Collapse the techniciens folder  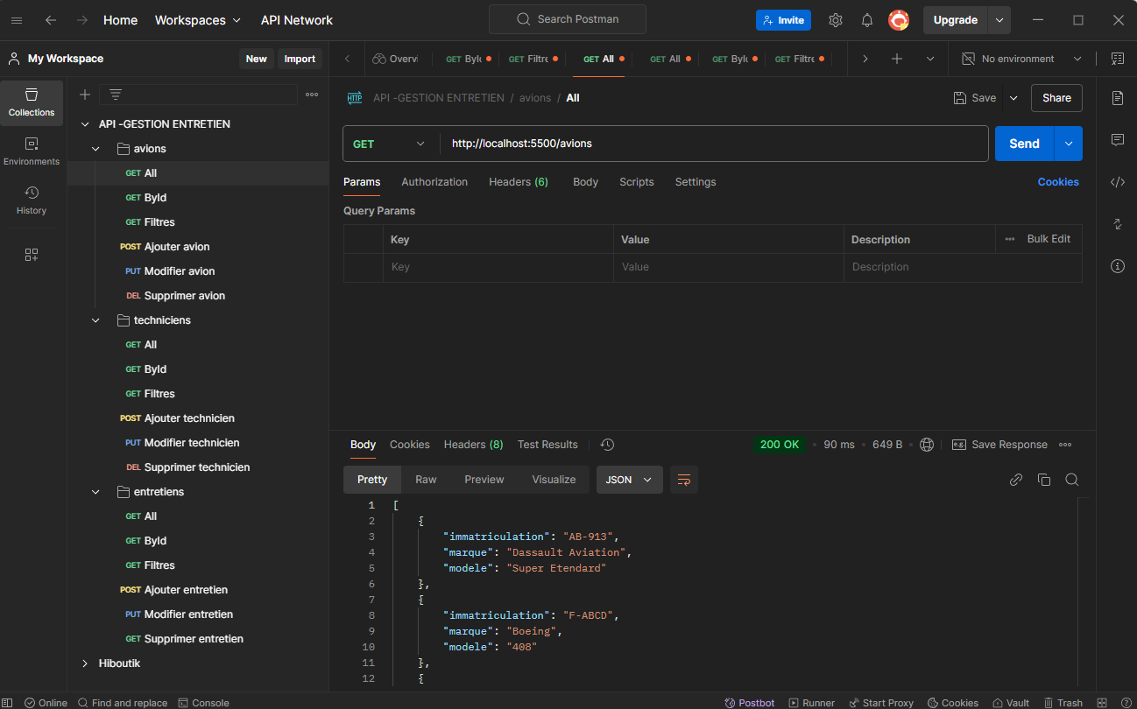click(96, 320)
